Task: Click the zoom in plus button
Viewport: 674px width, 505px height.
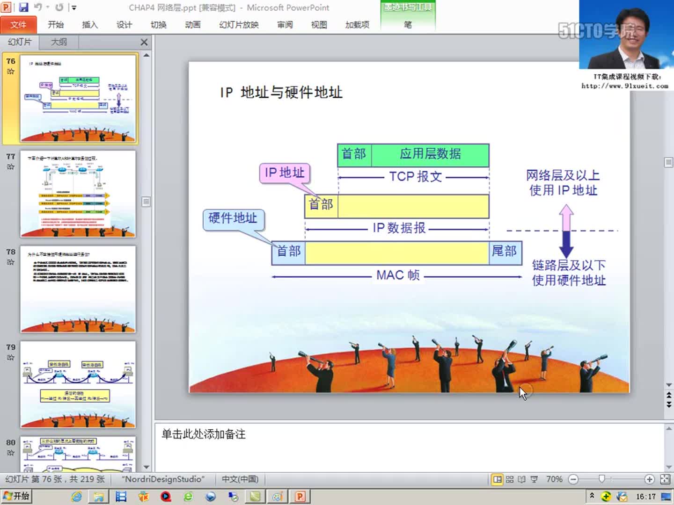Action: click(x=649, y=479)
